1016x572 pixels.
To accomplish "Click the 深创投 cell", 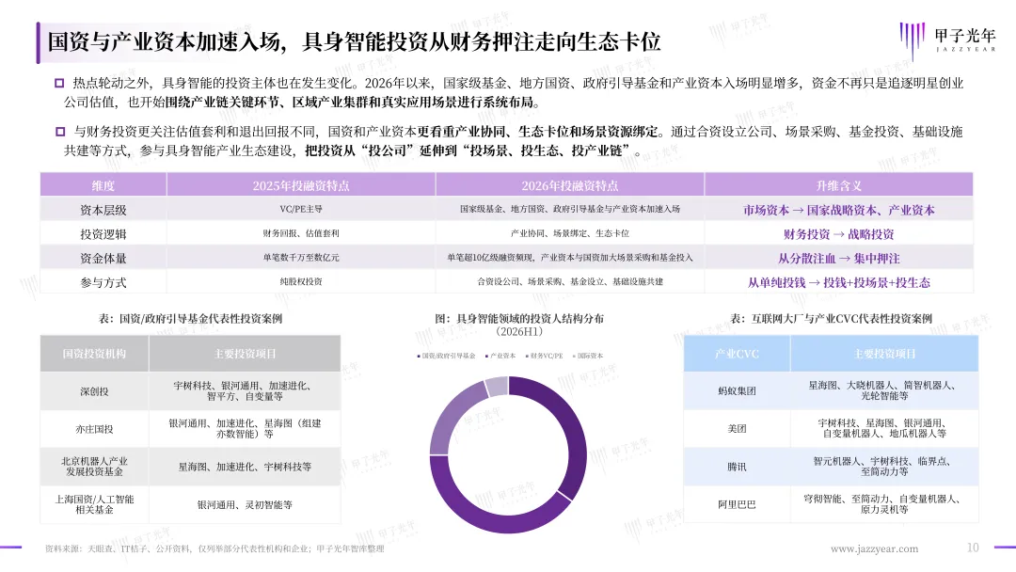I will 95,391.
